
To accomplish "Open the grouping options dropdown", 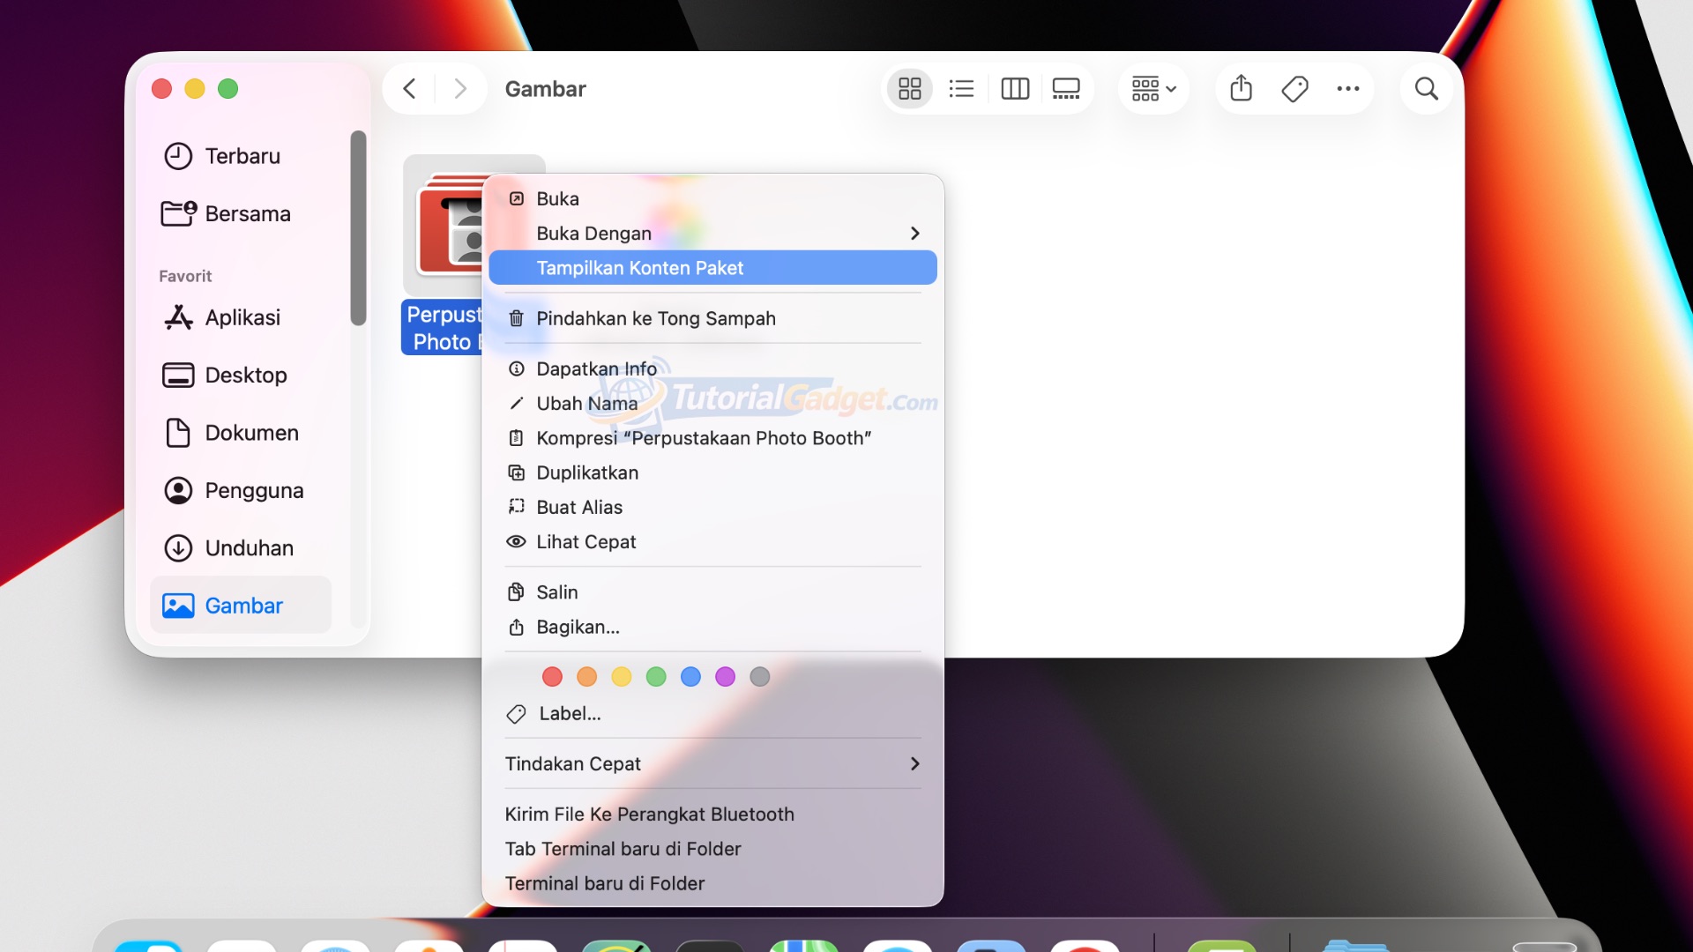I will click(1153, 89).
